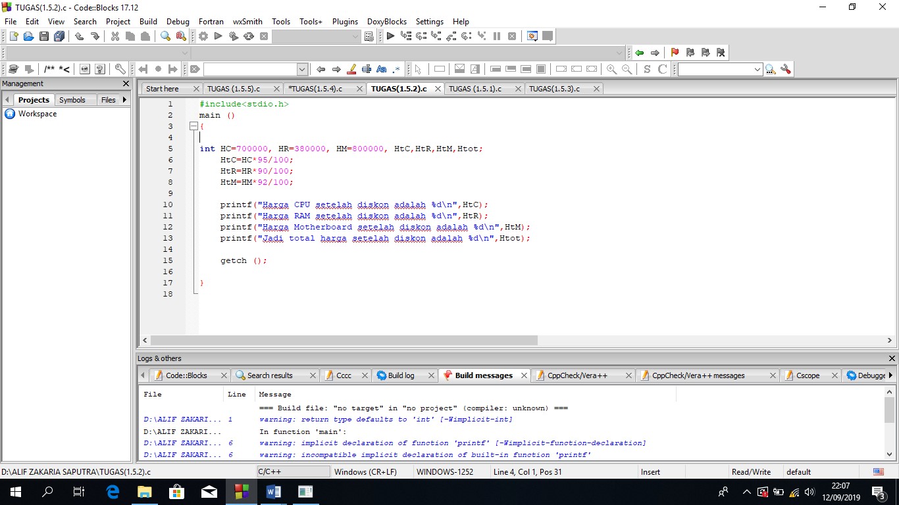Click the Undo arrow icon

[x=80, y=36]
